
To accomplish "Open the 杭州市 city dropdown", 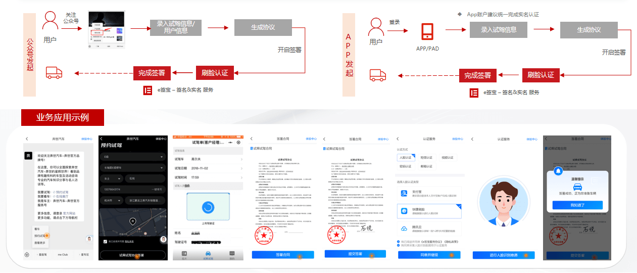I will [112, 200].
